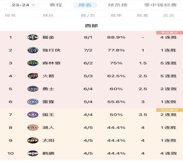Click the MIN Timberwolves team logo
183x161 pixels.
pos(33,63)
